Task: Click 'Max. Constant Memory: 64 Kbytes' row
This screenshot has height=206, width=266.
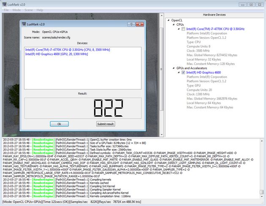Action: pyautogui.click(x=210, y=107)
